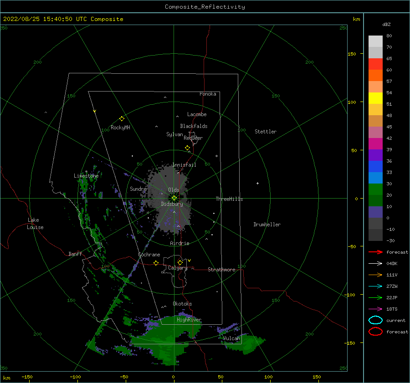Screen dimensions: 410x383
Task: Click the 18TS legend text
Action: click(x=392, y=309)
